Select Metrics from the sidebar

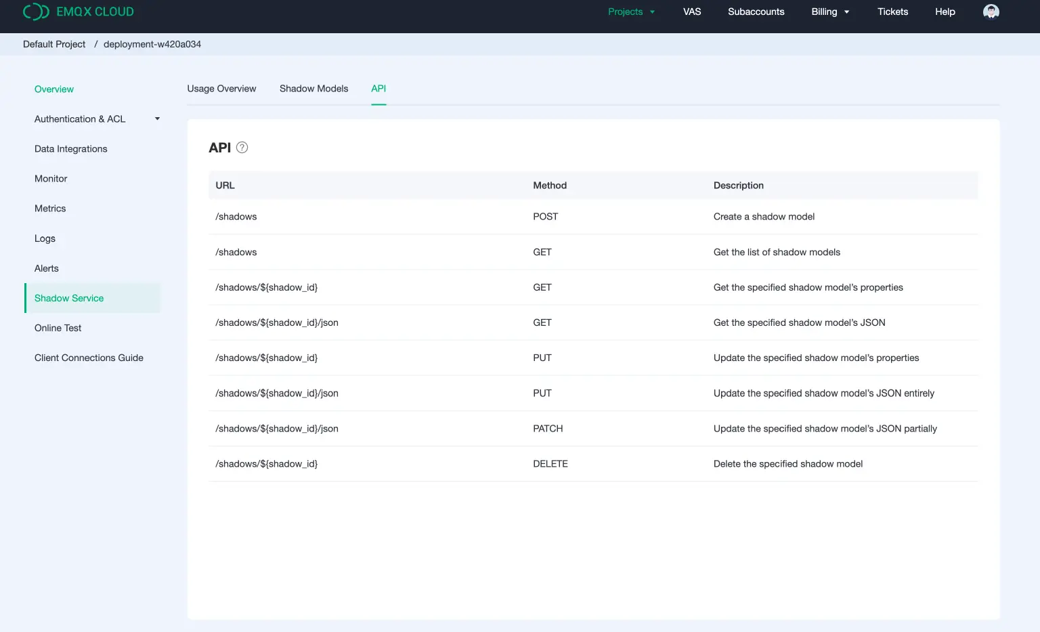49,208
